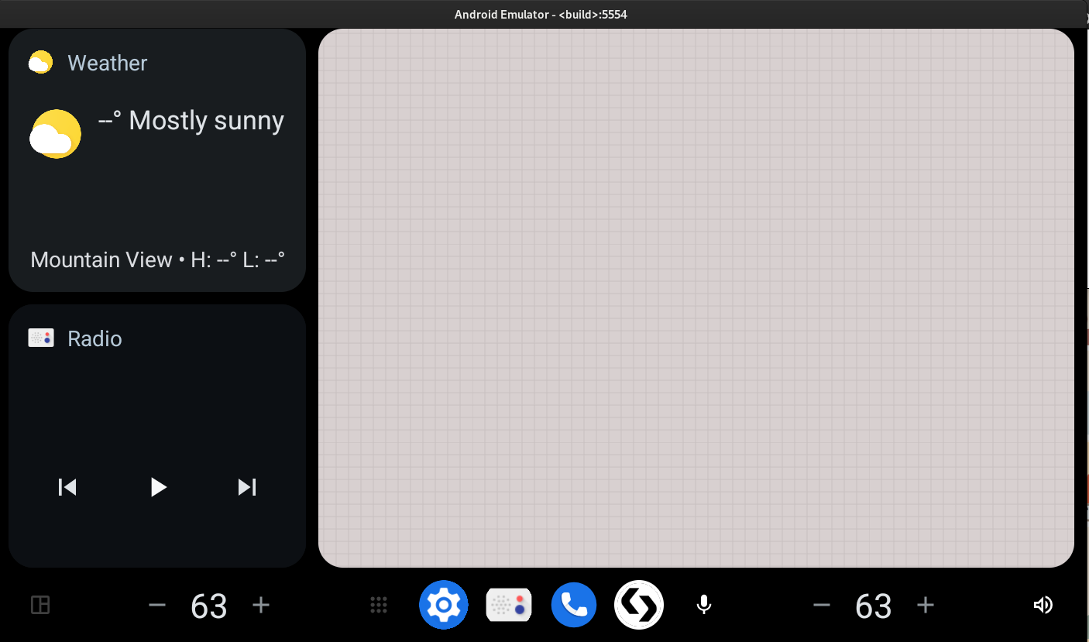Open the Radio card title
The image size is (1089, 642).
pos(94,338)
